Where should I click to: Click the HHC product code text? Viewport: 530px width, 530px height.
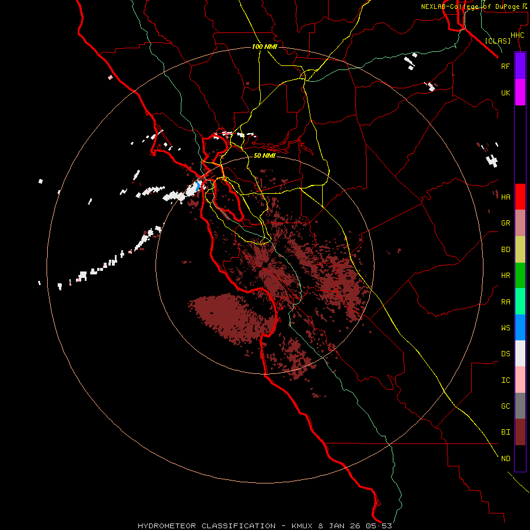(x=517, y=35)
